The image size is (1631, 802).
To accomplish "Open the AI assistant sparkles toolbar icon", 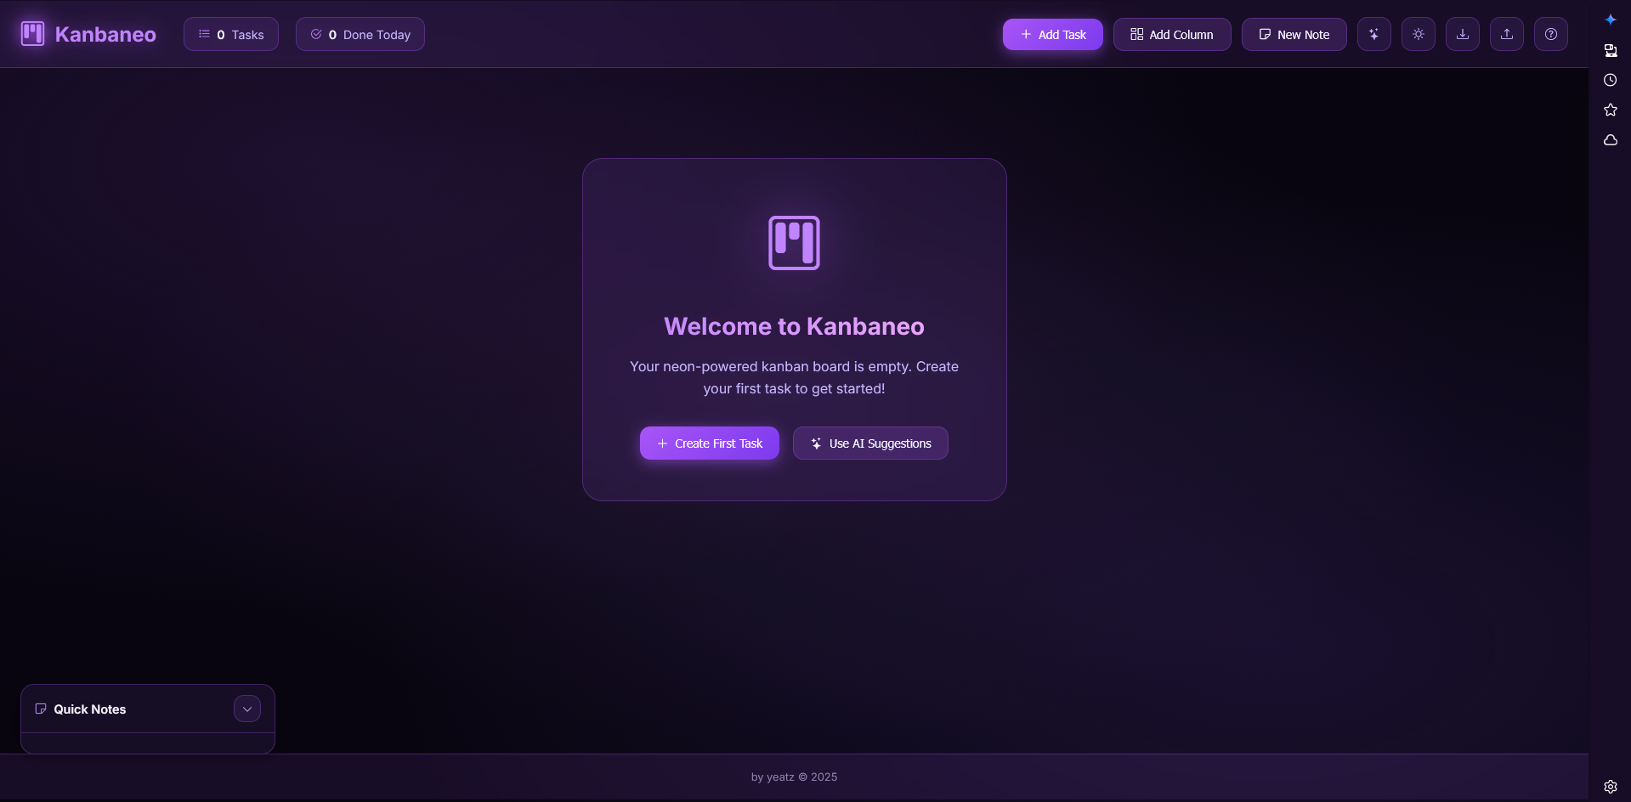I will (x=1373, y=34).
